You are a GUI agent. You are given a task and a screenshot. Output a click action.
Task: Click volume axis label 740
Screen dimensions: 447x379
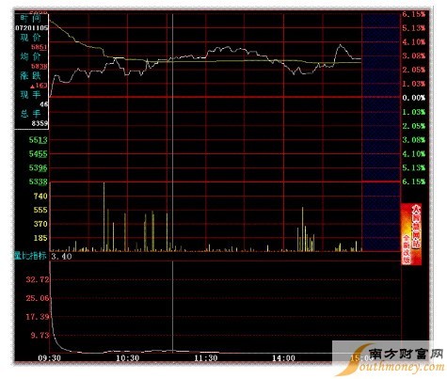coord(40,197)
